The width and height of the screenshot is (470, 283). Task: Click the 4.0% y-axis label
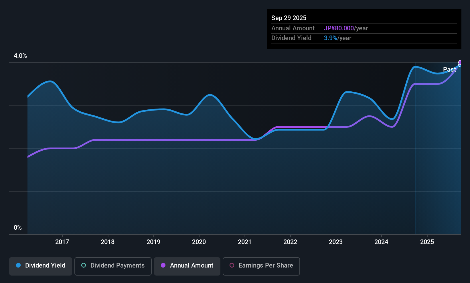(x=20, y=56)
